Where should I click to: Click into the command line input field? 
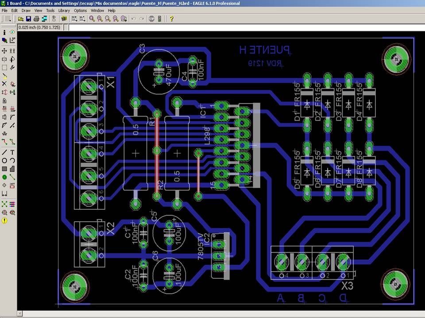[246, 27]
